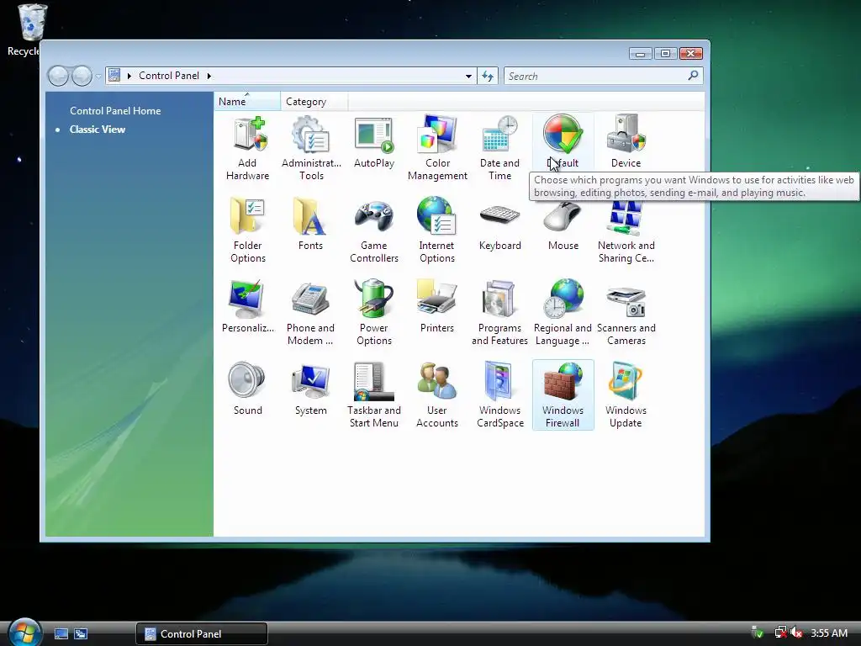
Task: Expand the arrow before Control Panel breadcrumb
Action: coord(129,76)
